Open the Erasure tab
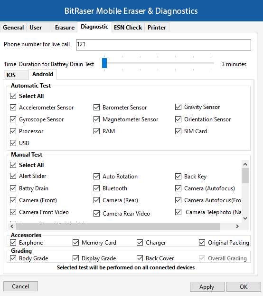The height and width of the screenshot is (296, 263). [x=65, y=28]
